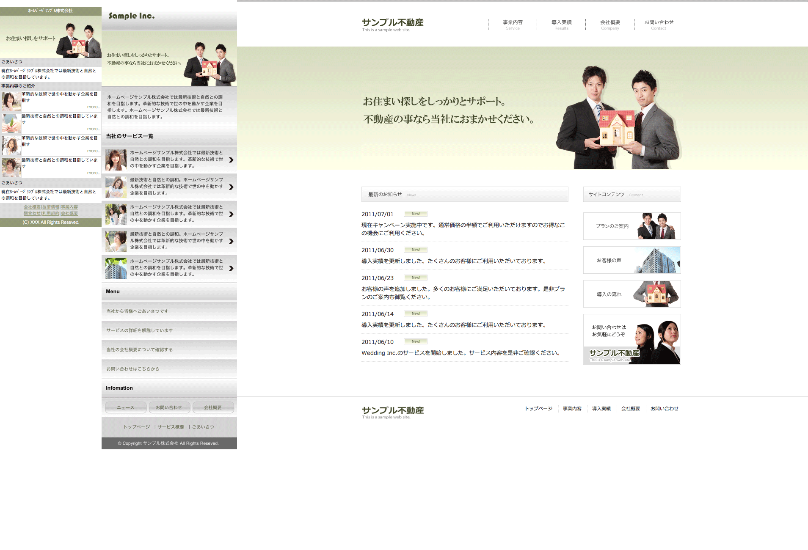Click the サンプル不動産 logo in top header
Screen dimensions: 808x550
(392, 24)
